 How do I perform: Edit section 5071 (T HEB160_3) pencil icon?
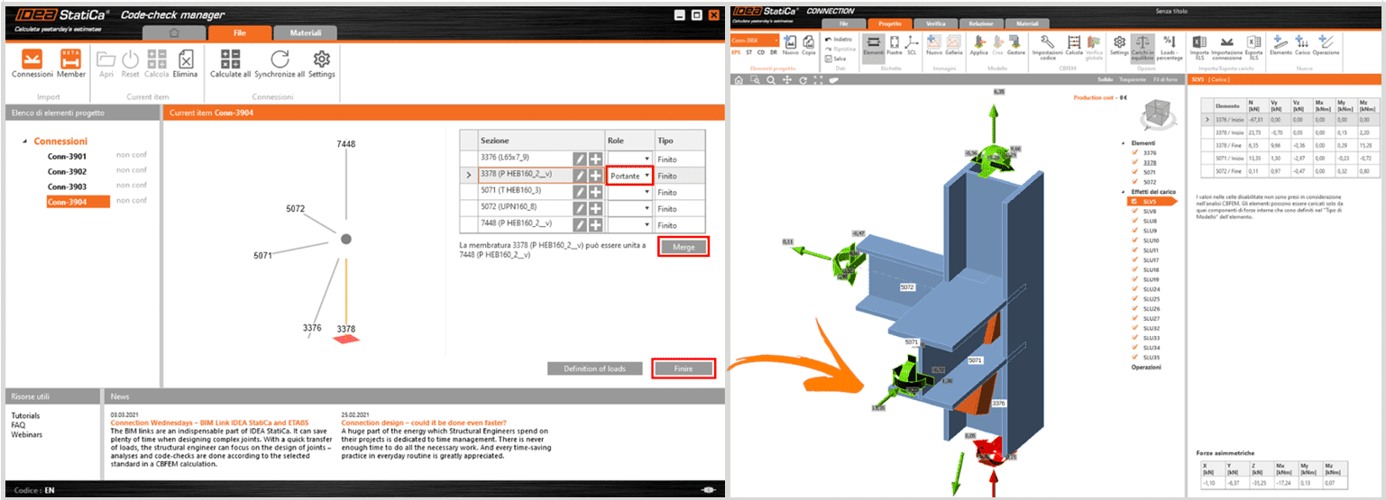(580, 192)
